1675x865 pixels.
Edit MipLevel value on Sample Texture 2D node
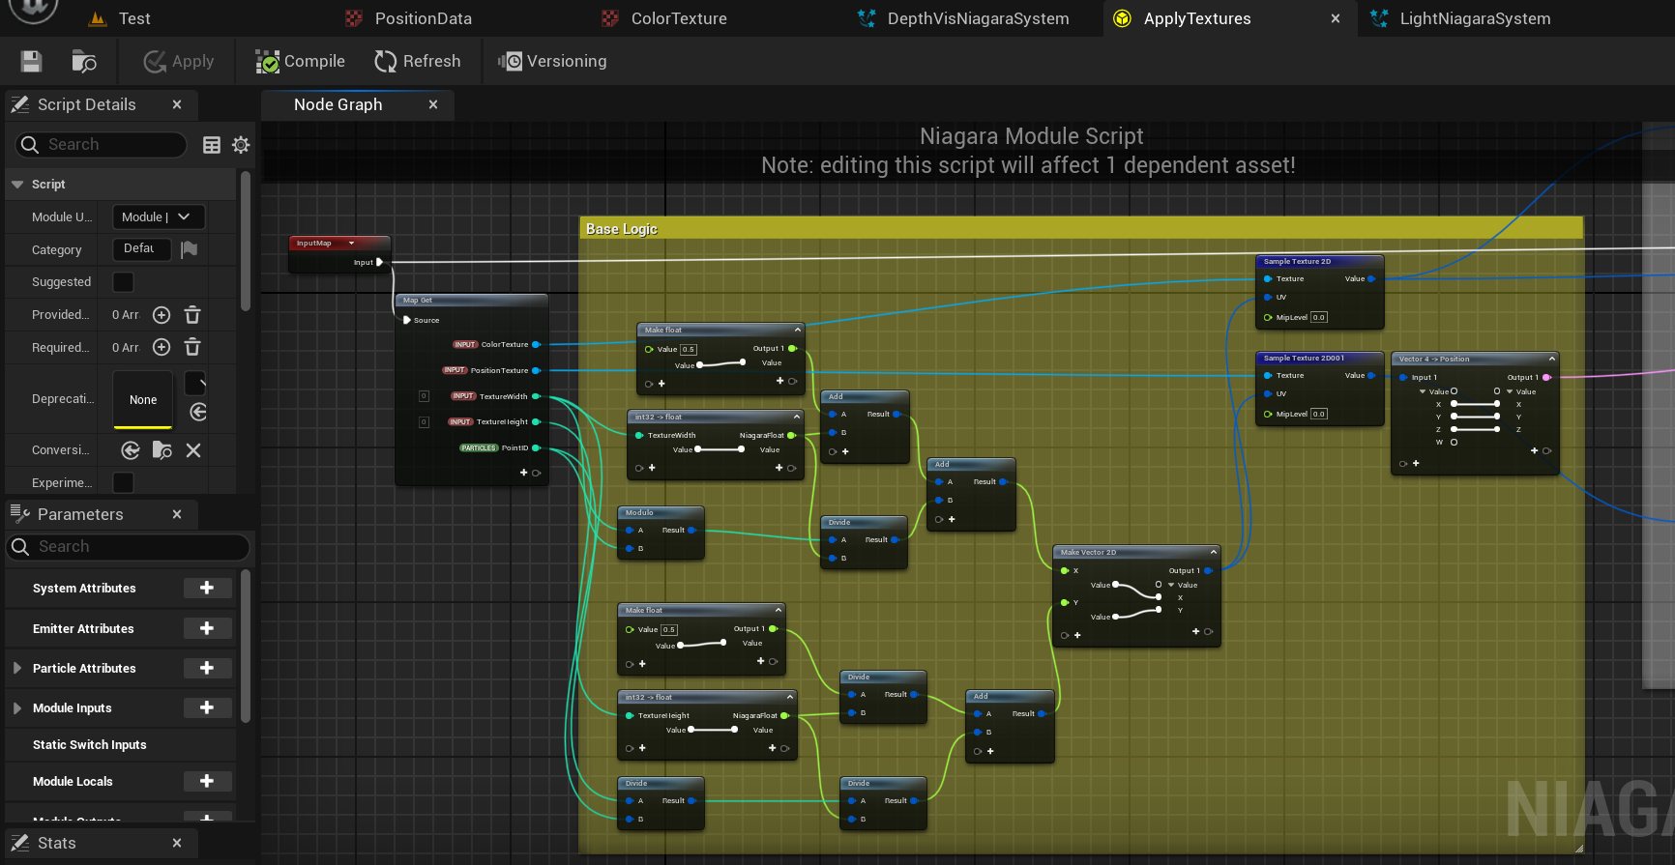tap(1319, 317)
